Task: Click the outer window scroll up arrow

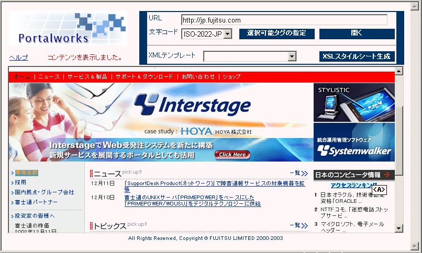Action: (414, 6)
